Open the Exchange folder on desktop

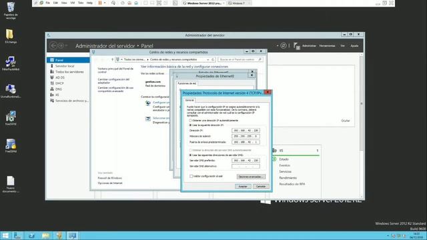click(x=11, y=36)
